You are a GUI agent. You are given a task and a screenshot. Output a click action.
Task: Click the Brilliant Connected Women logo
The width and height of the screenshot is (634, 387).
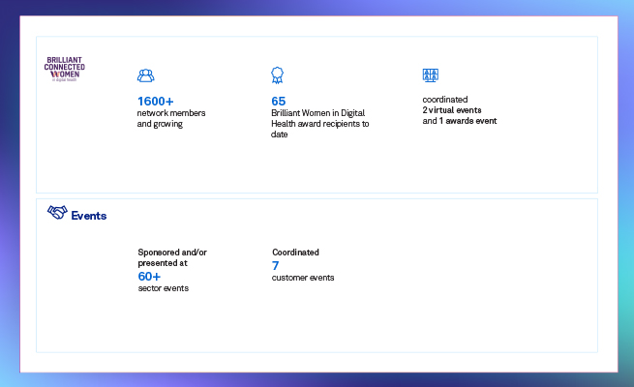pyautogui.click(x=65, y=68)
